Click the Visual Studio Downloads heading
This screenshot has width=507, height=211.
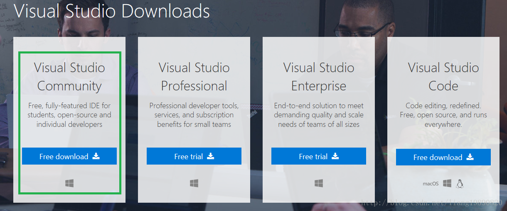point(112,11)
